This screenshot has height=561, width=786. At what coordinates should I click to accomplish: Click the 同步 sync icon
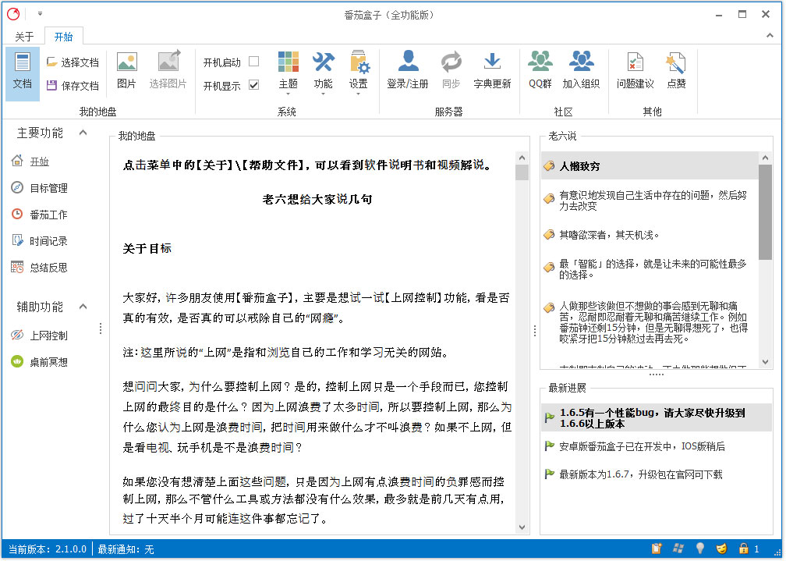click(451, 71)
